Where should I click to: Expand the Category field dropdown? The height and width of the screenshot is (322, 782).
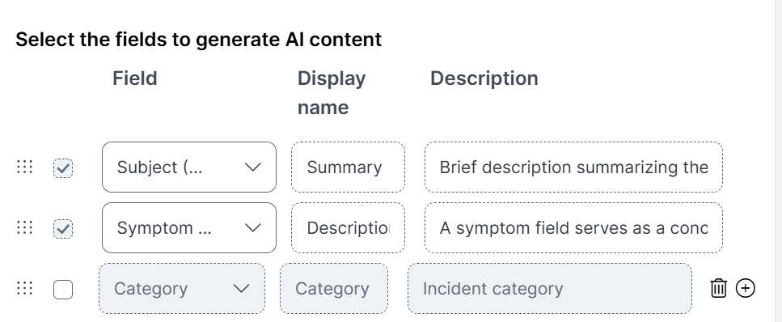[182, 289]
